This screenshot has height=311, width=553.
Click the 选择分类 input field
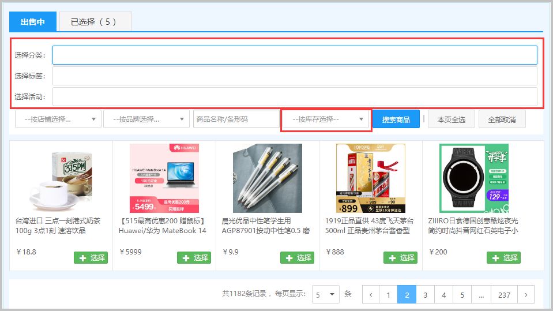tap(295, 55)
